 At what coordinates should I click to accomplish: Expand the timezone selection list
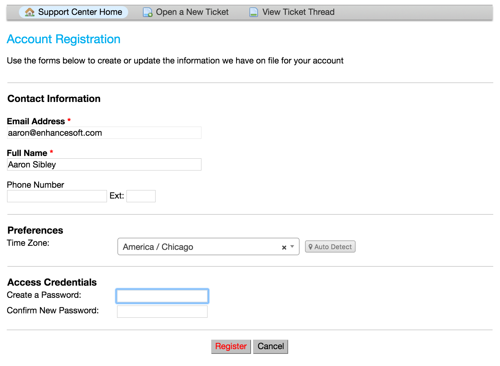[292, 247]
